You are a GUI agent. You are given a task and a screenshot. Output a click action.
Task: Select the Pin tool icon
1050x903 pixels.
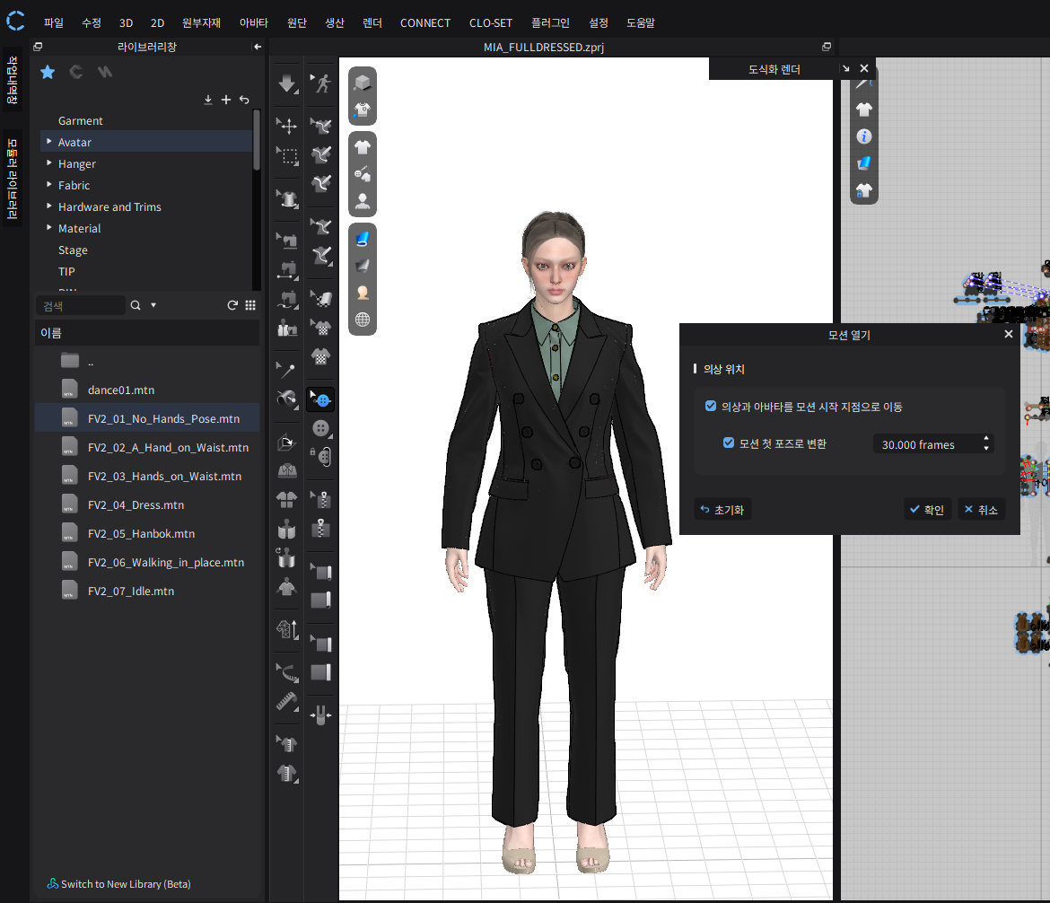point(287,369)
